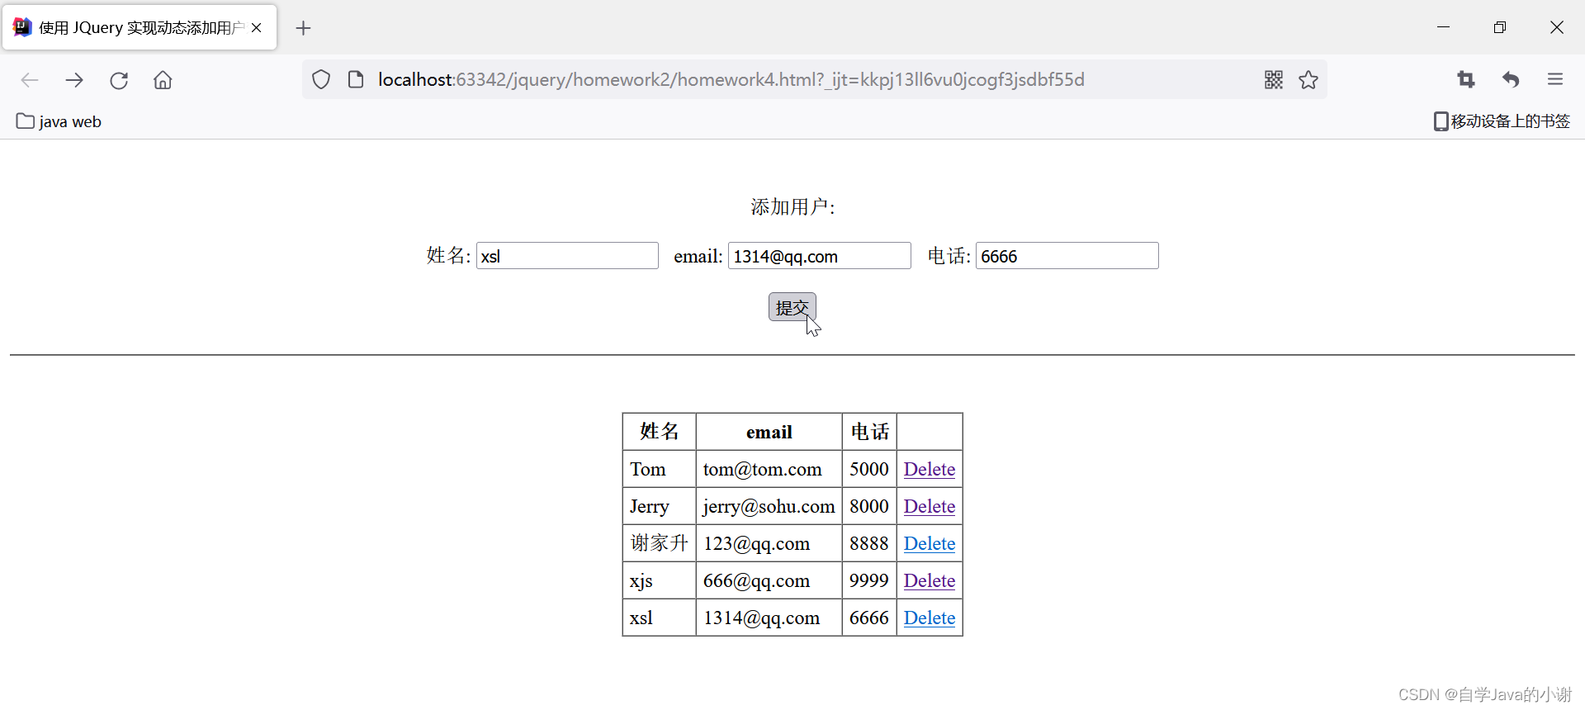Viewport: 1585px width, 710px height.
Task: Delete the xjs row
Action: (929, 580)
